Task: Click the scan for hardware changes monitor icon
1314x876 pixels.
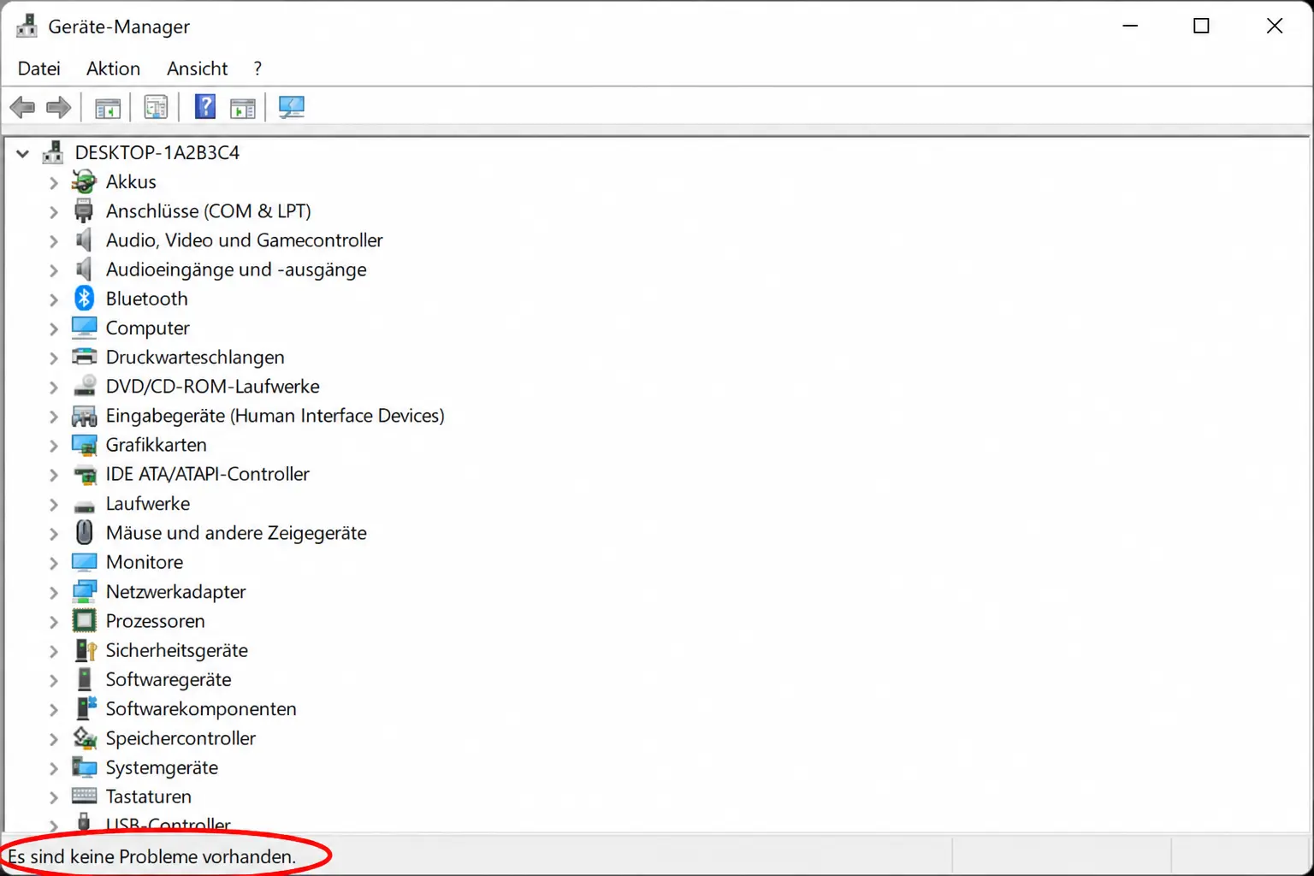Action: coord(292,107)
